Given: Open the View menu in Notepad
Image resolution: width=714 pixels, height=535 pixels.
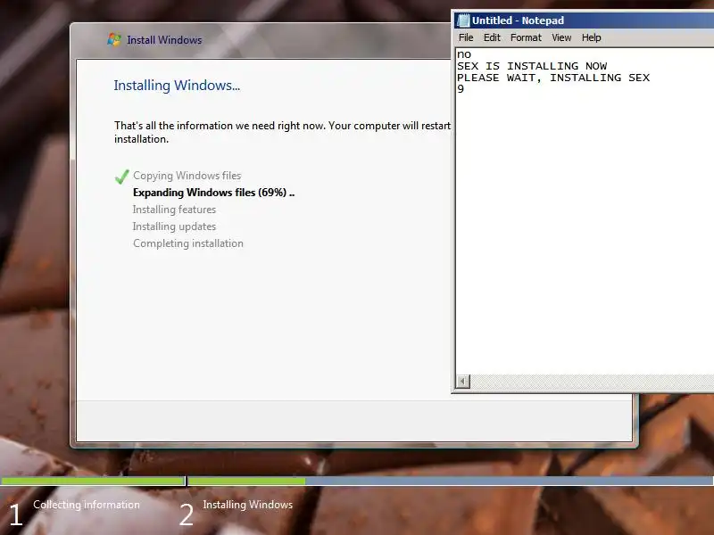Looking at the screenshot, I should point(561,37).
